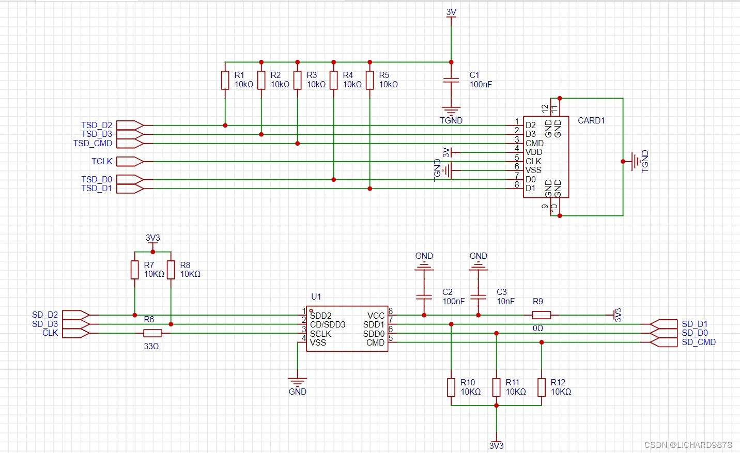Click the R9 designator label
The image size is (740, 453).
538,301
